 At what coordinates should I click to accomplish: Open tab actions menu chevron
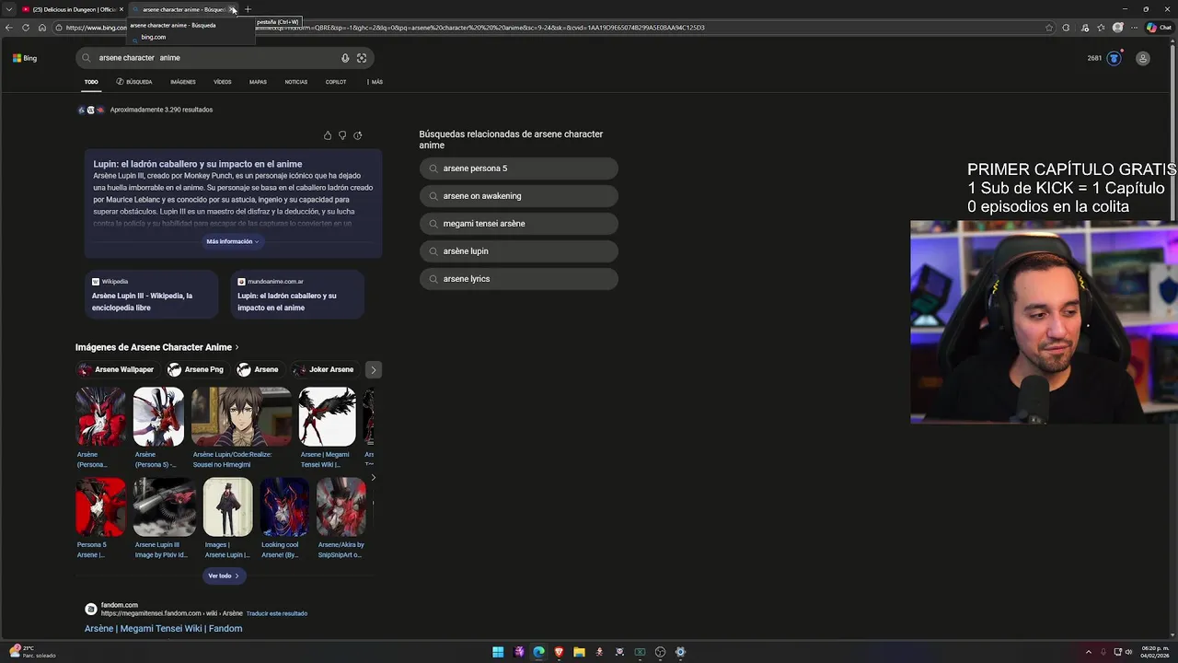click(8, 9)
